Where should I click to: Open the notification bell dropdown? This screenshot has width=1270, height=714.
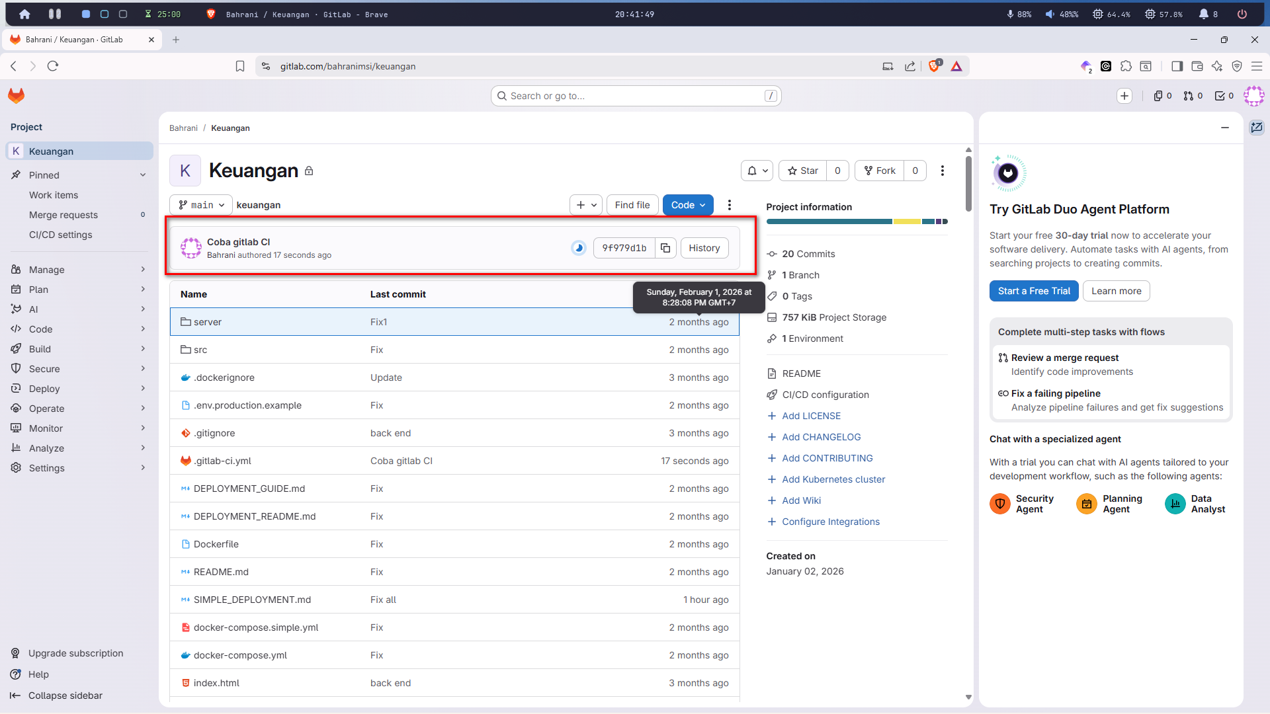point(757,171)
